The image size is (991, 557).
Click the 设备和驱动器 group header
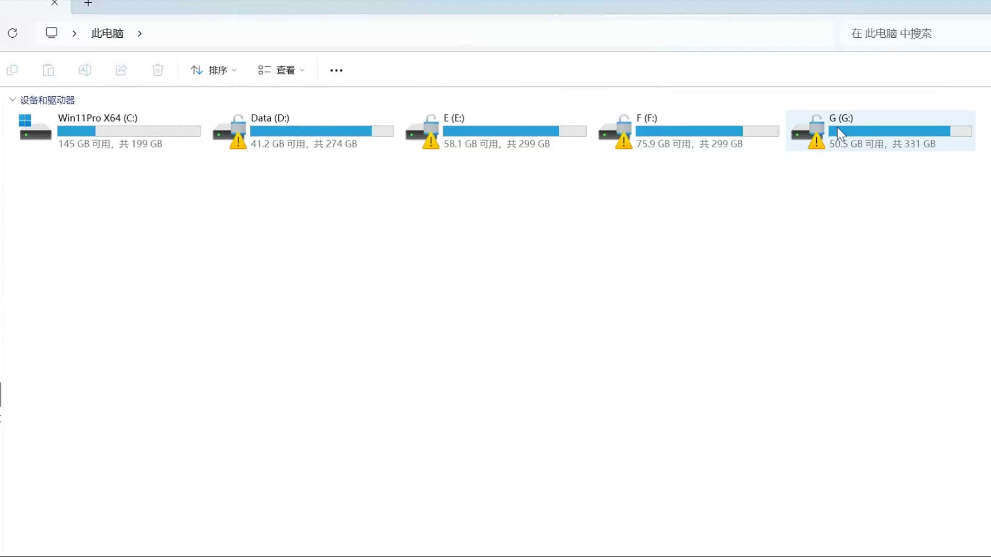pos(48,100)
